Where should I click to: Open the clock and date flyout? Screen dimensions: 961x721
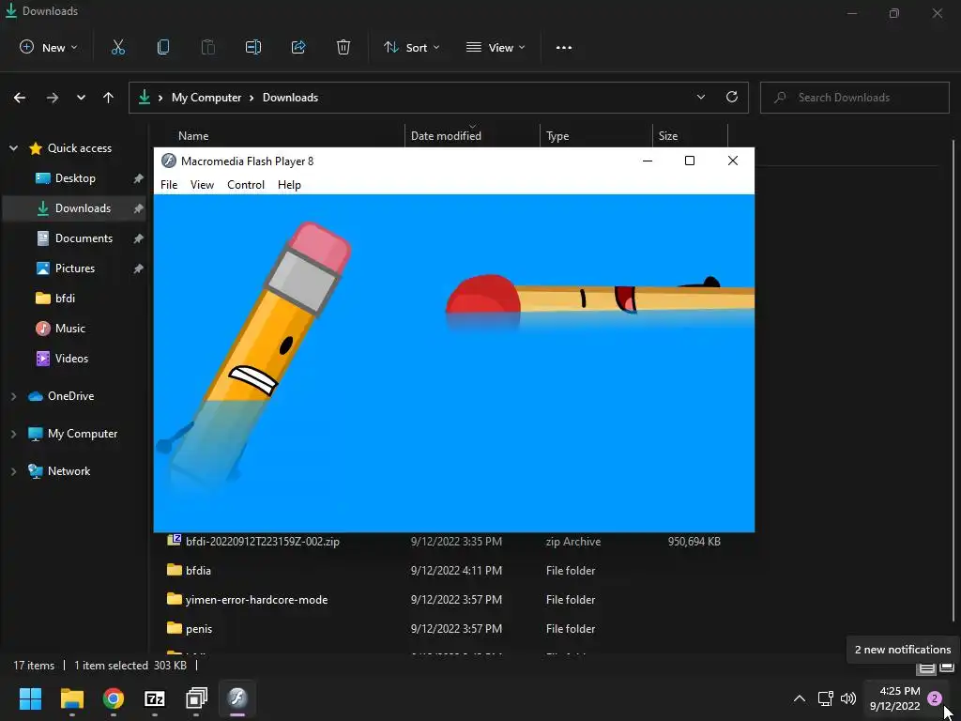click(894, 698)
